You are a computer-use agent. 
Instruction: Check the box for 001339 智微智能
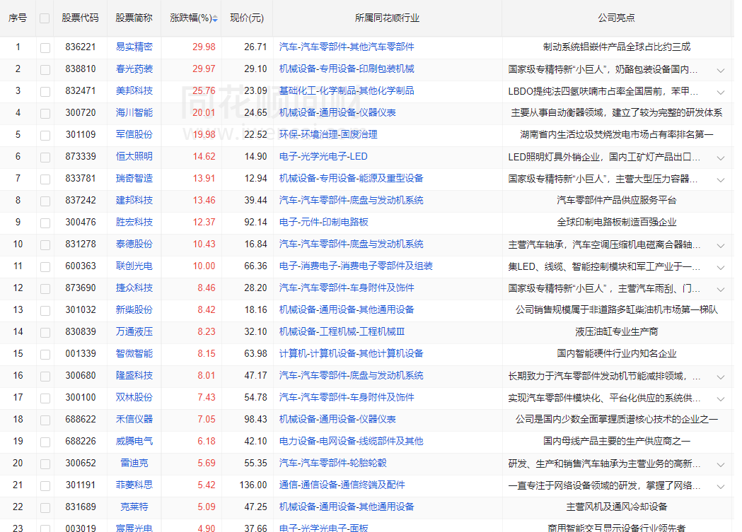click(45, 355)
